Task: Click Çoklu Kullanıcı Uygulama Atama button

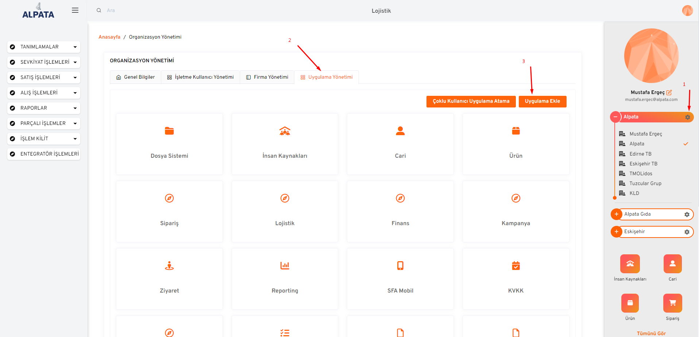Action: coord(471,101)
